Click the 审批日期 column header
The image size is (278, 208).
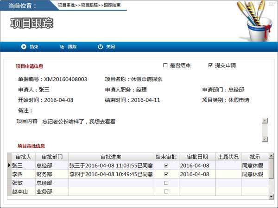coord(197,157)
